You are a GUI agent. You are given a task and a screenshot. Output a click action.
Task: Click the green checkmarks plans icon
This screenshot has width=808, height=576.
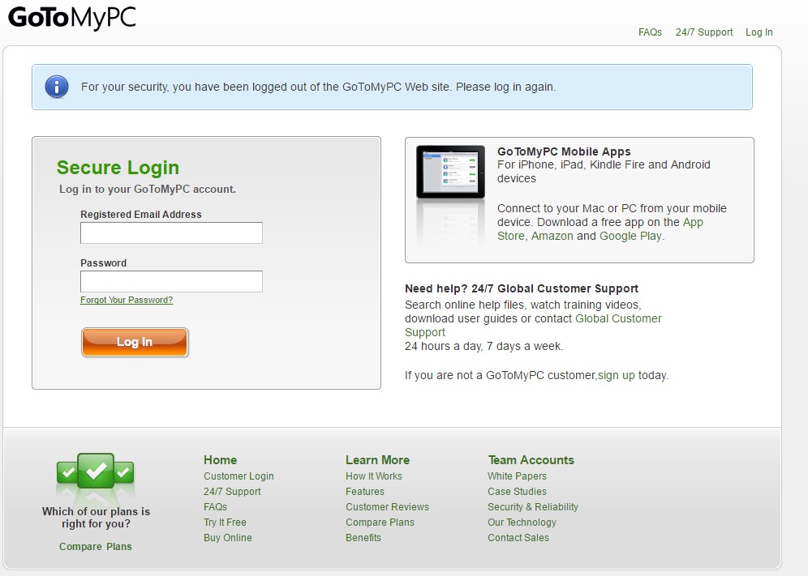point(96,471)
